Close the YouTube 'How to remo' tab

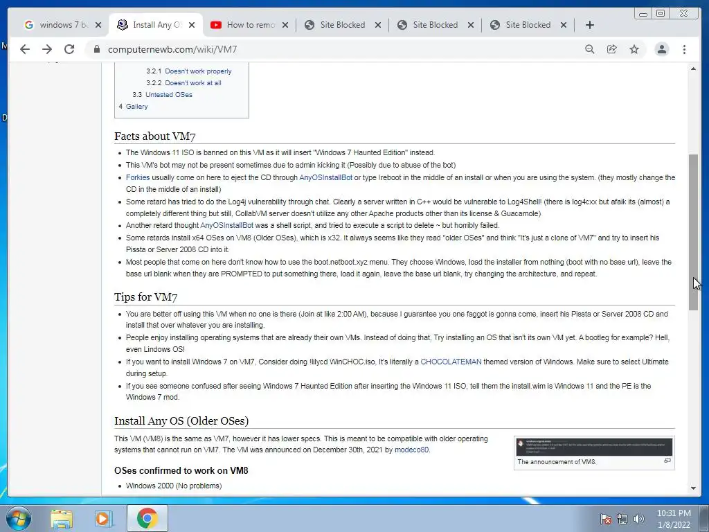285,25
